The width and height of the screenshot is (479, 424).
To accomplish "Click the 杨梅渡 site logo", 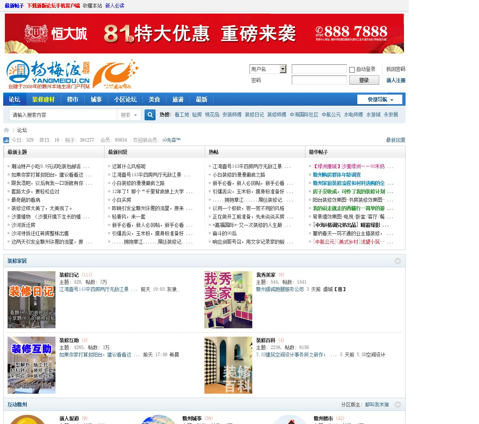I will coord(48,75).
